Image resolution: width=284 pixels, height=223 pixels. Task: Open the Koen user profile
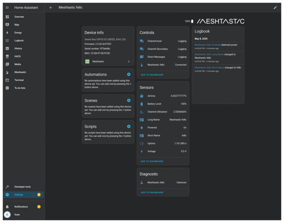pos(17,214)
